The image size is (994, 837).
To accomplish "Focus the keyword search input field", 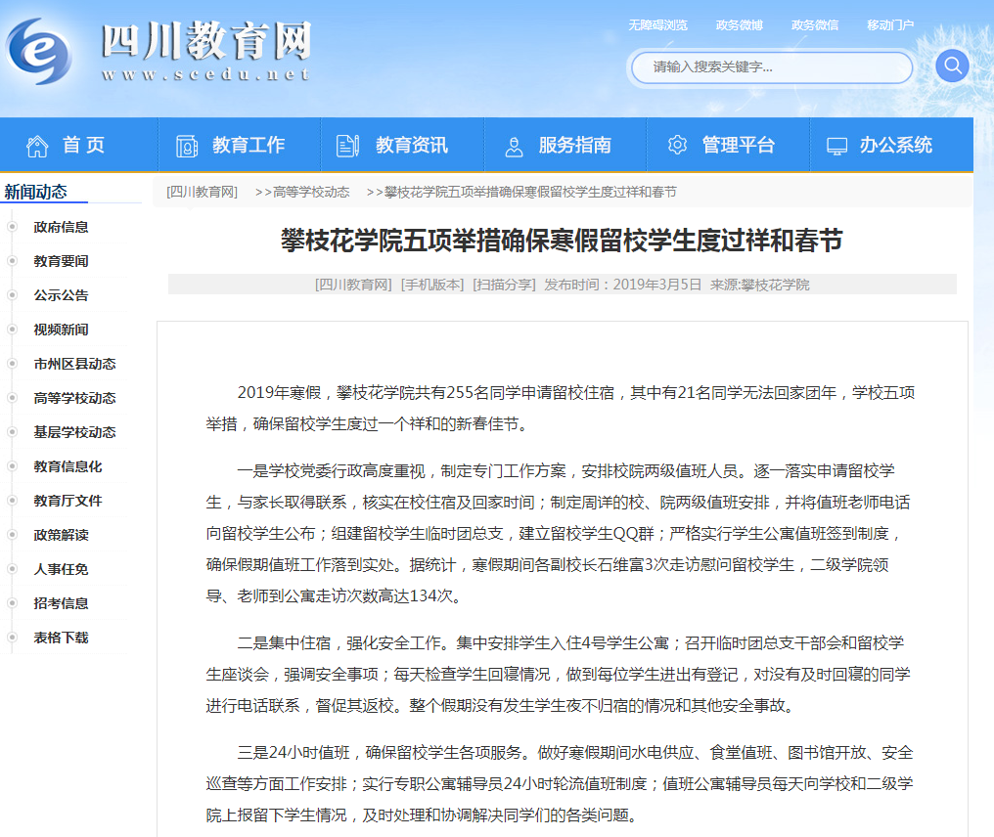I will pos(771,67).
